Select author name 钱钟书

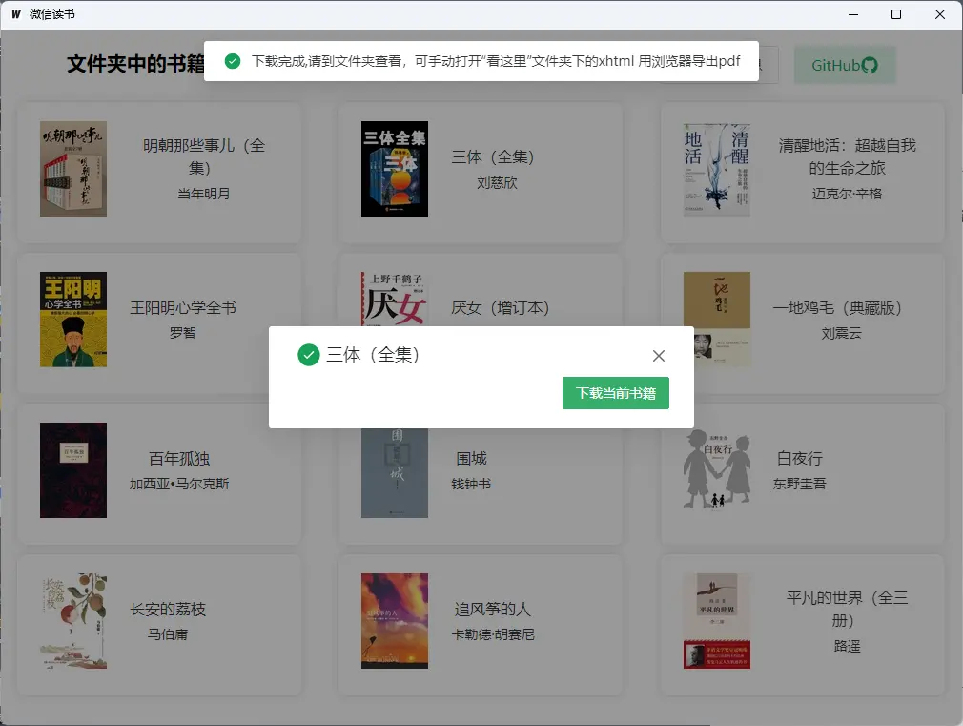pyautogui.click(x=471, y=484)
